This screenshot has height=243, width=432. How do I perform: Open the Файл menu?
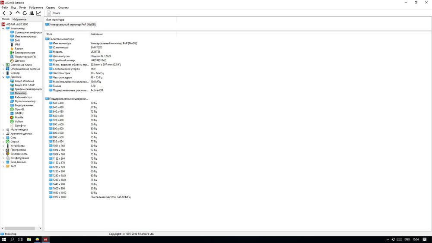coord(5,7)
